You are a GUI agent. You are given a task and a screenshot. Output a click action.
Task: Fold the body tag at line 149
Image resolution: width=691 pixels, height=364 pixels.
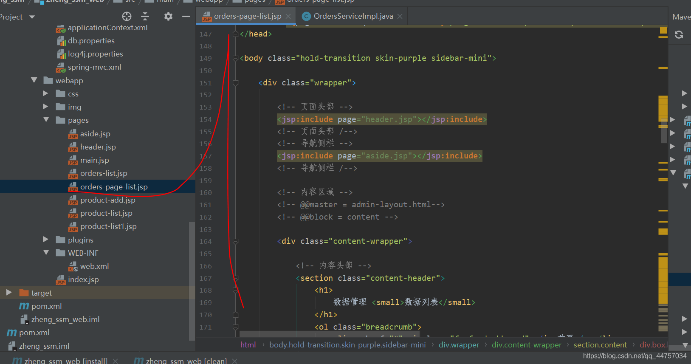235,58
